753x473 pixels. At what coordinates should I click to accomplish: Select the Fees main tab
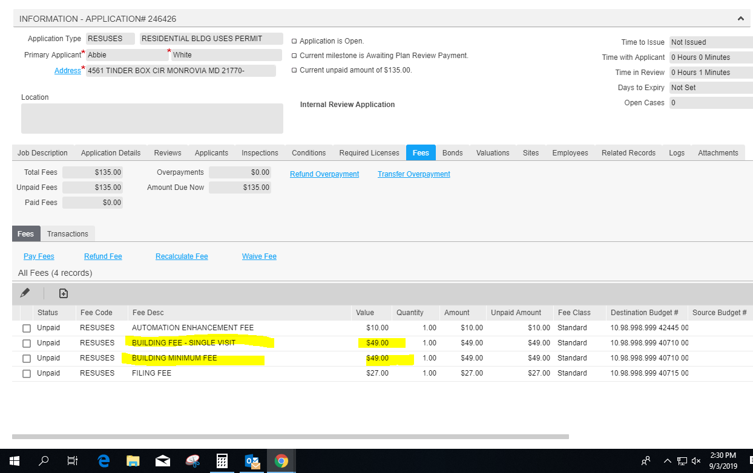(x=421, y=153)
